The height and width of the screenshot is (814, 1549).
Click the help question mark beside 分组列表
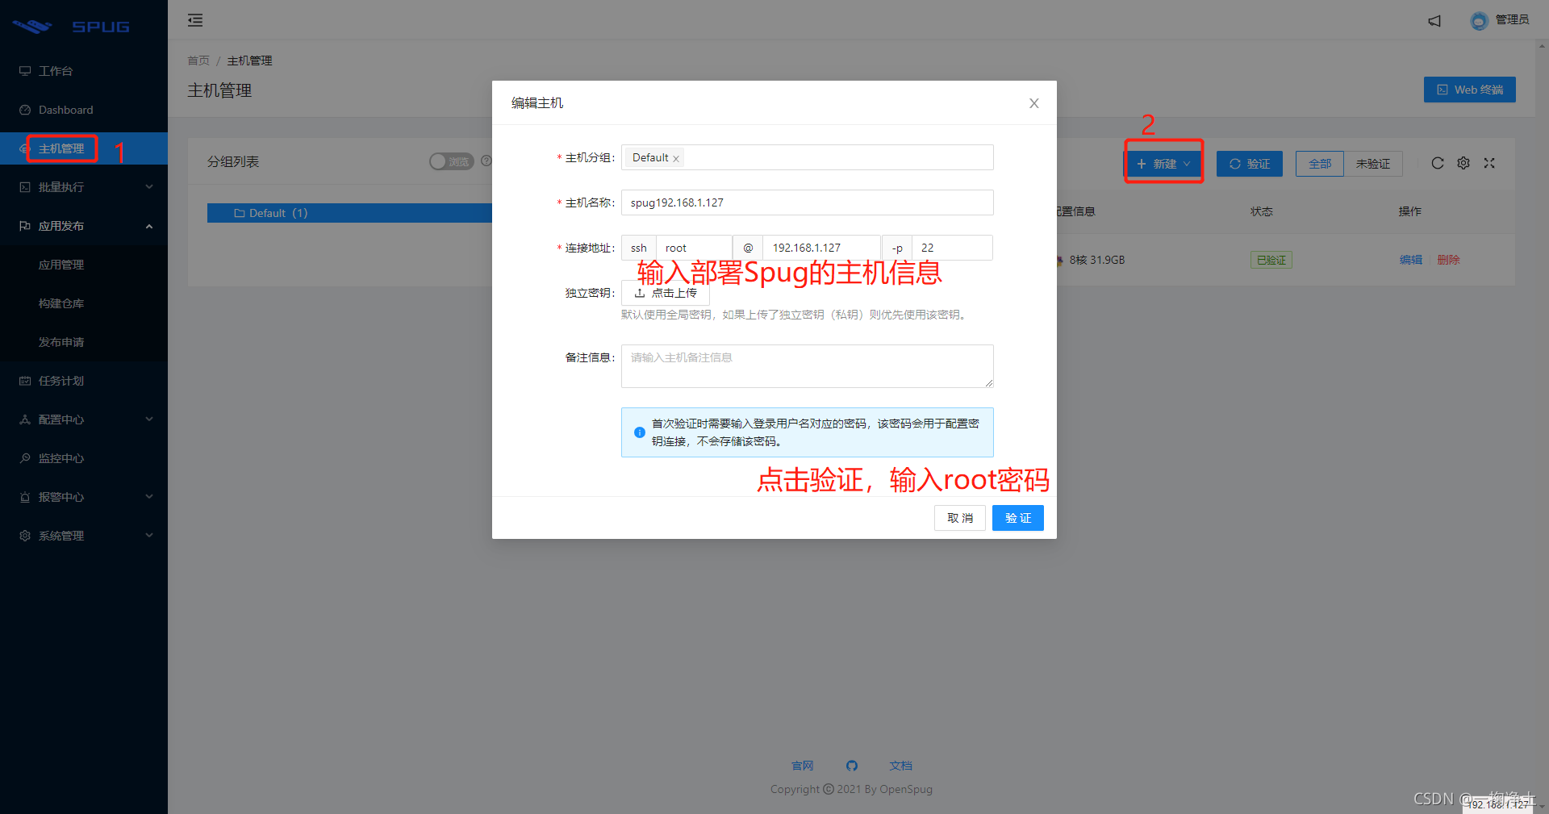pos(486,161)
